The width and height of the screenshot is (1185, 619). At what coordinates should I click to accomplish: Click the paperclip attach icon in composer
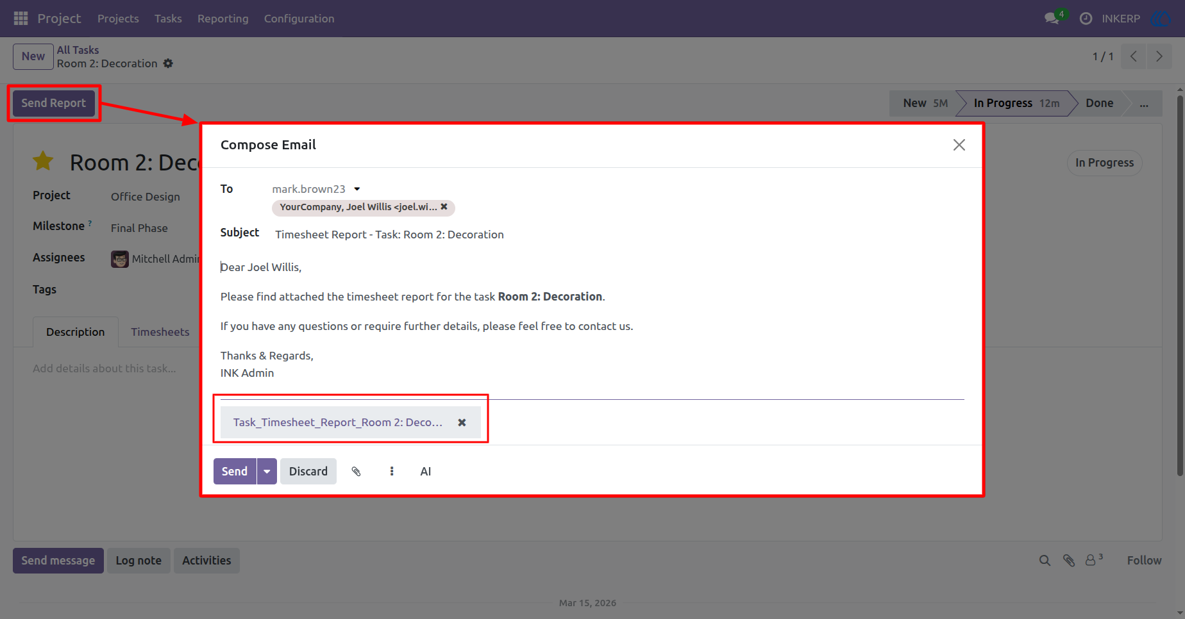(357, 472)
